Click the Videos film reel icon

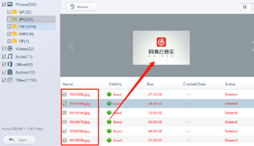(x=10, y=48)
